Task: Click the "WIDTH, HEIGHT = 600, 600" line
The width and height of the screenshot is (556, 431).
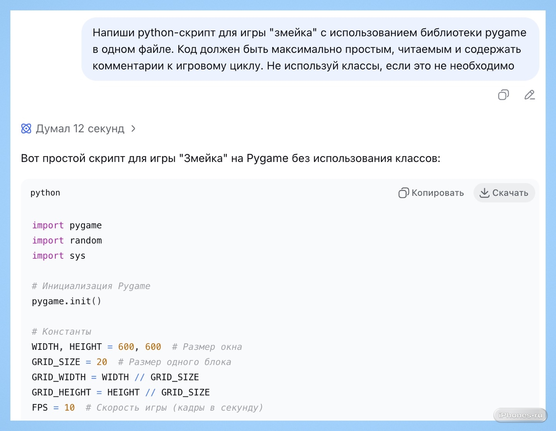Action: [x=97, y=347]
